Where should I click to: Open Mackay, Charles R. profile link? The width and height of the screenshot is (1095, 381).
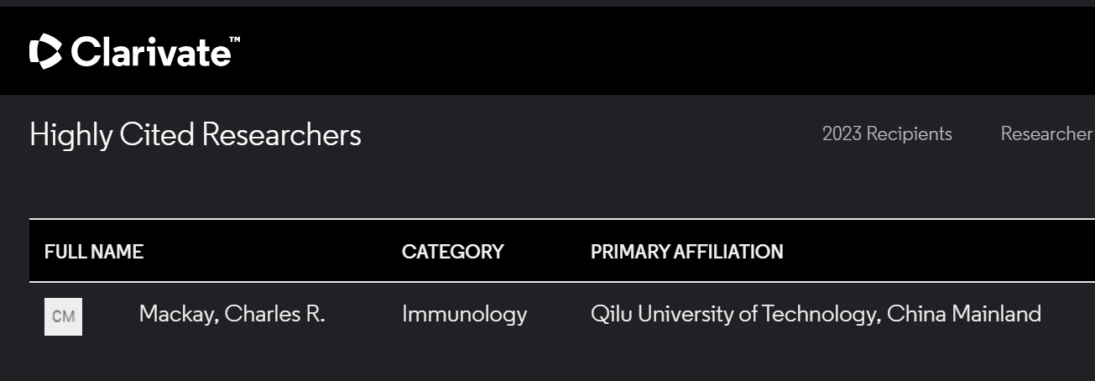(232, 315)
